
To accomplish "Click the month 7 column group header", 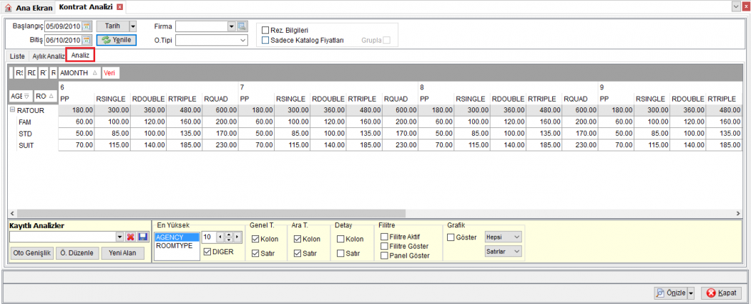I will click(328, 87).
